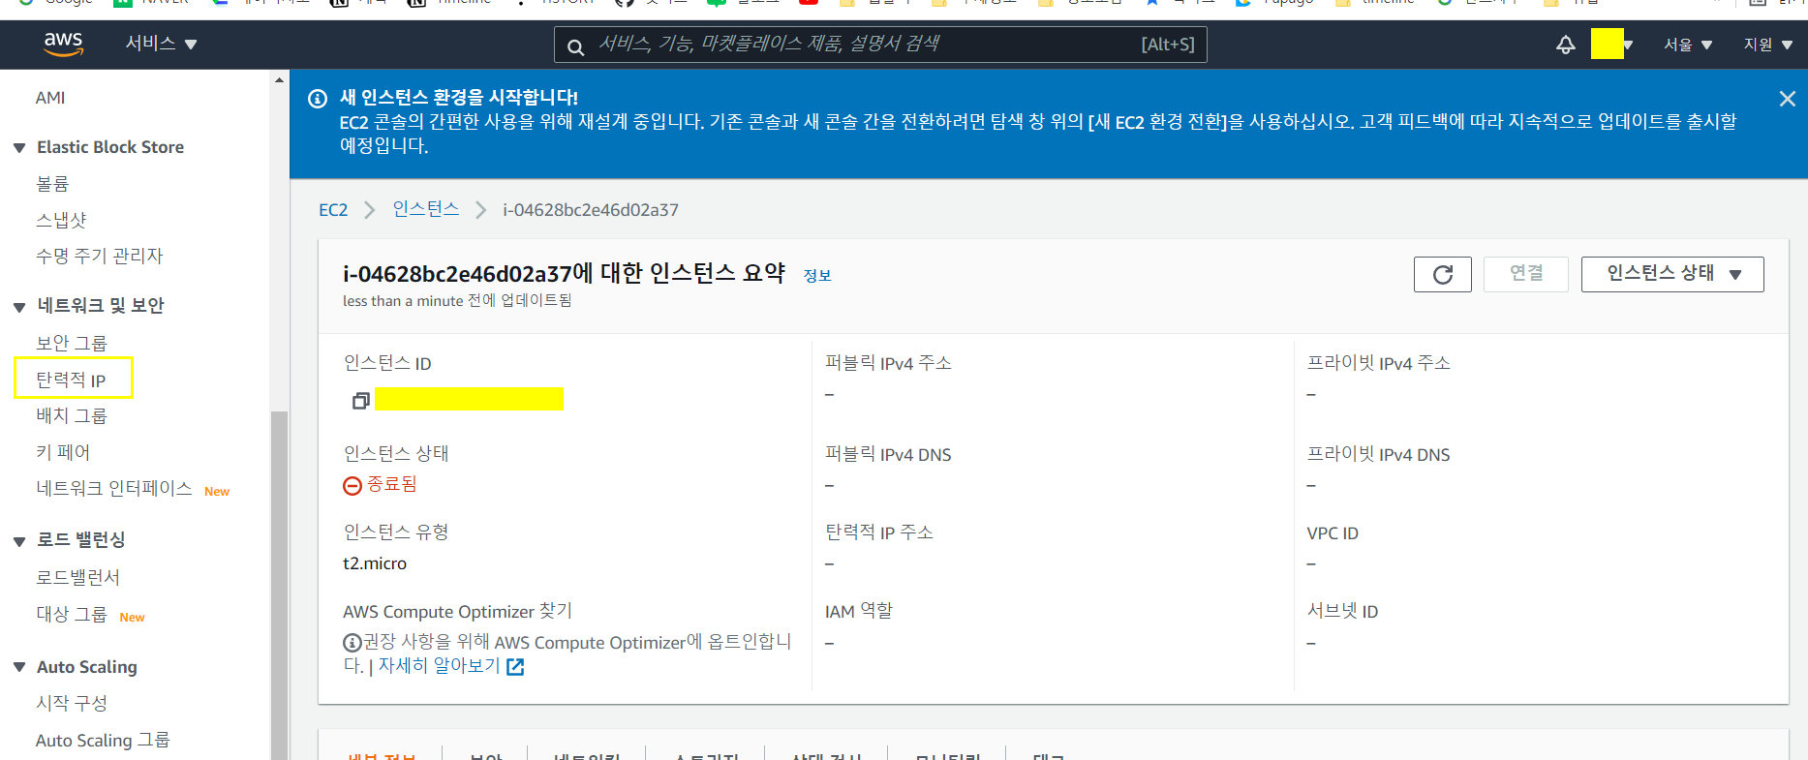Open 대상 그룹 target groups

[x=72, y=615]
